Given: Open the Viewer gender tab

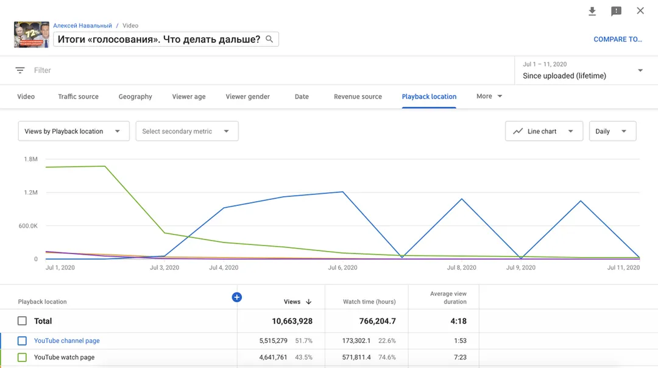Looking at the screenshot, I should 247,96.
